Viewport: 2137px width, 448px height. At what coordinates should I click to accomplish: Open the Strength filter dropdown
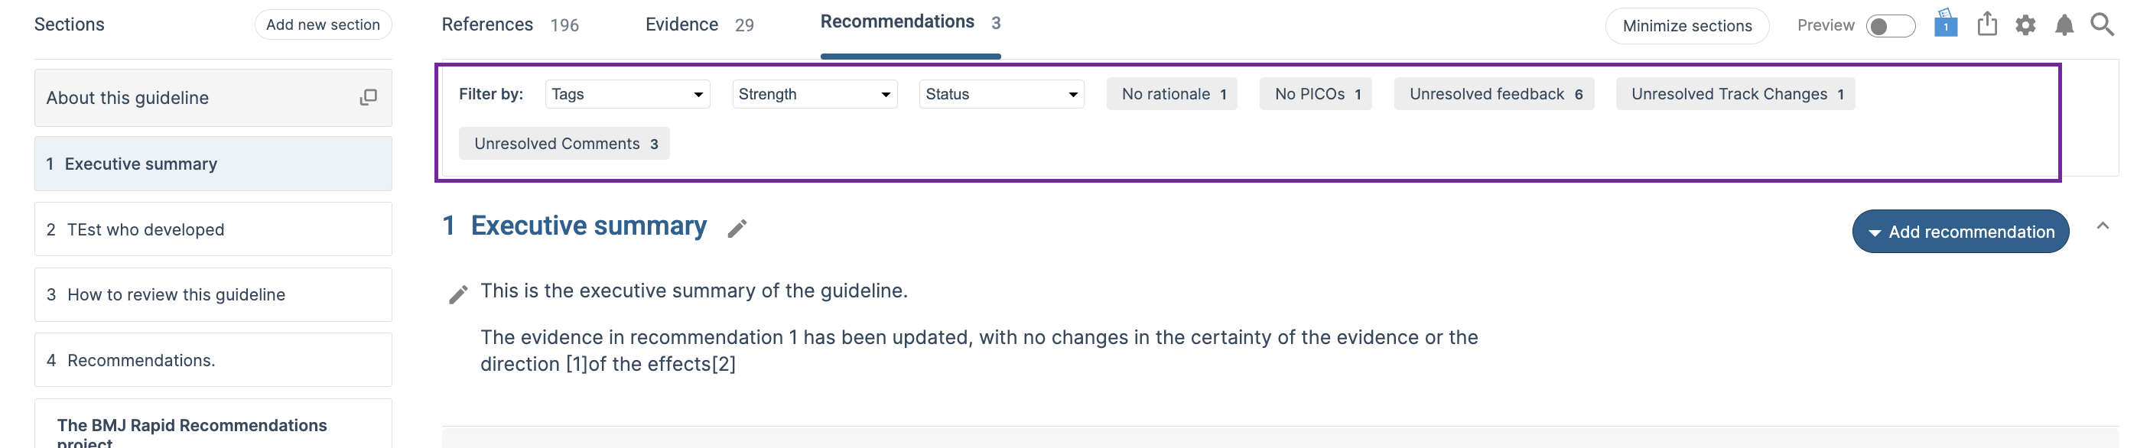815,94
